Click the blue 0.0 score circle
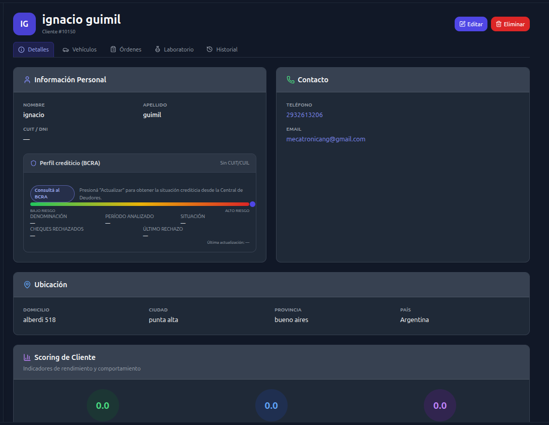This screenshot has height=425, width=549. tap(271, 405)
